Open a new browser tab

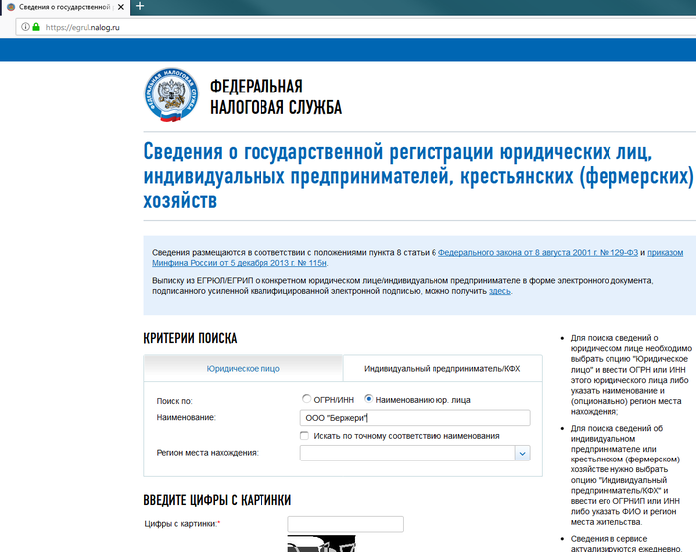pyautogui.click(x=140, y=6)
